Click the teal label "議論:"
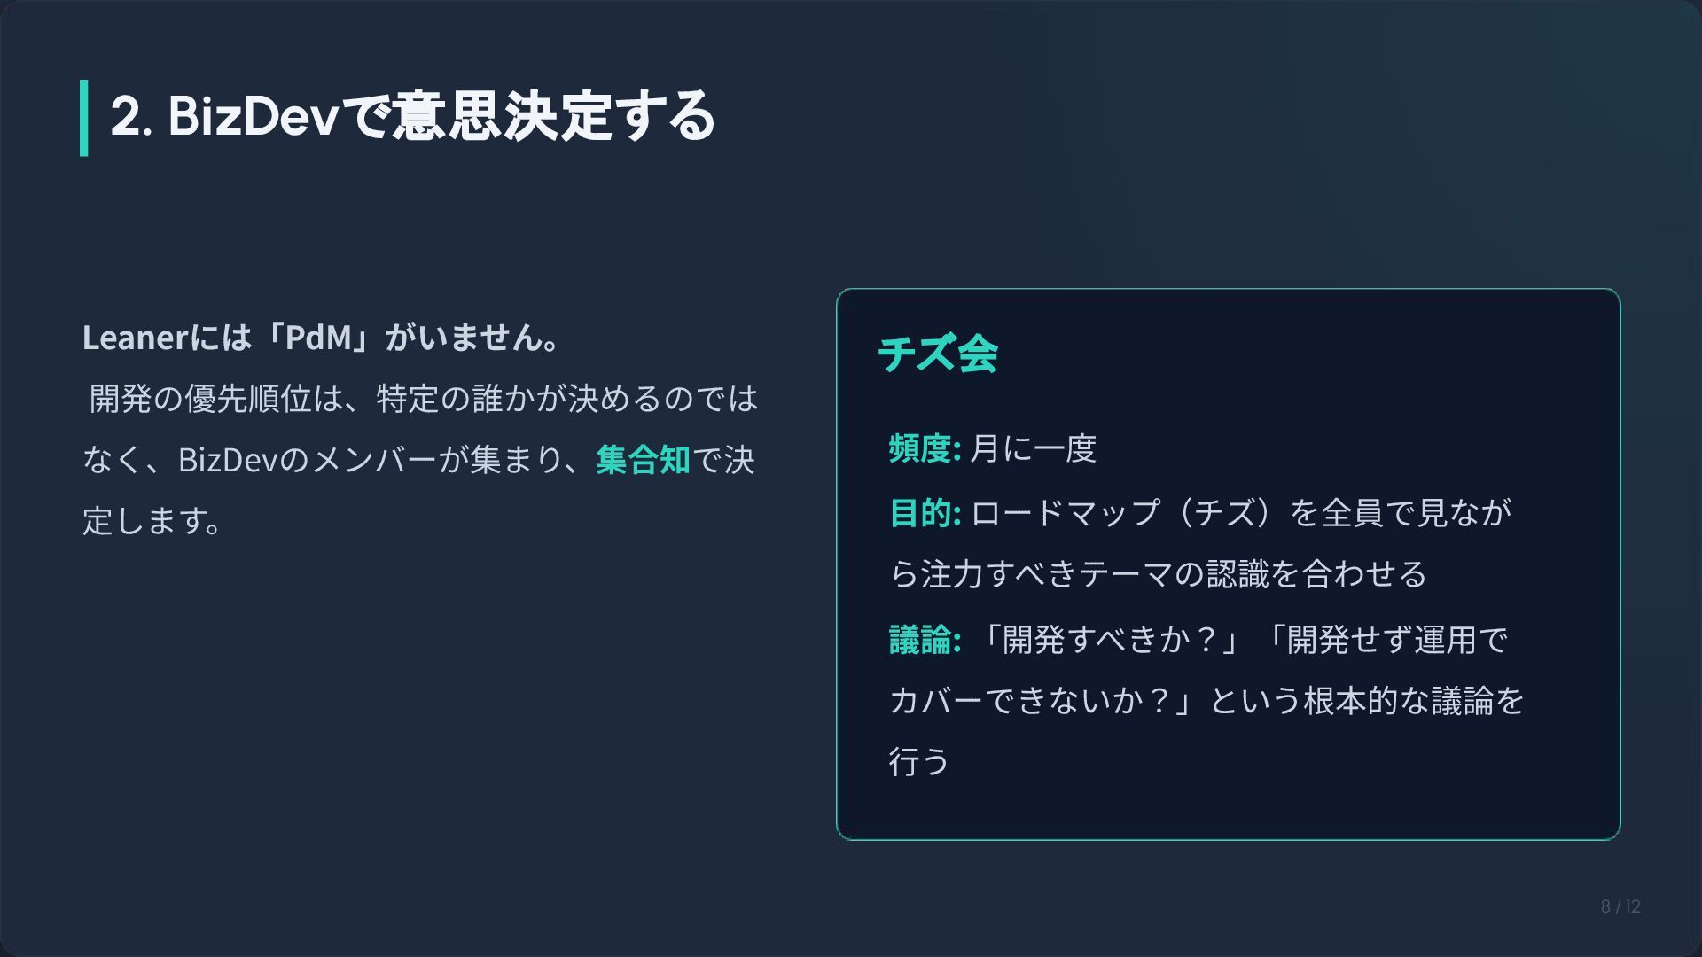The image size is (1702, 957). click(x=925, y=639)
